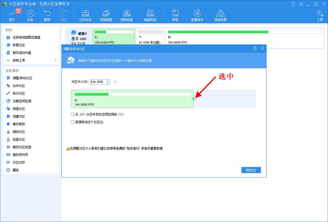
Task: Click the 提交 (Commit) toolbar icon
Action: point(12,15)
